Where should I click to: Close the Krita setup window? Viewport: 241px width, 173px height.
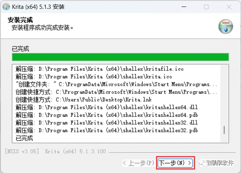[x=229, y=7]
